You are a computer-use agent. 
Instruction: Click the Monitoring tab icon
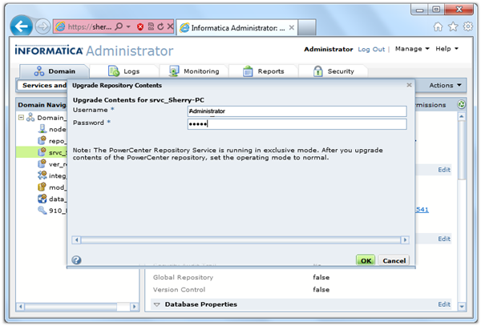pos(174,71)
